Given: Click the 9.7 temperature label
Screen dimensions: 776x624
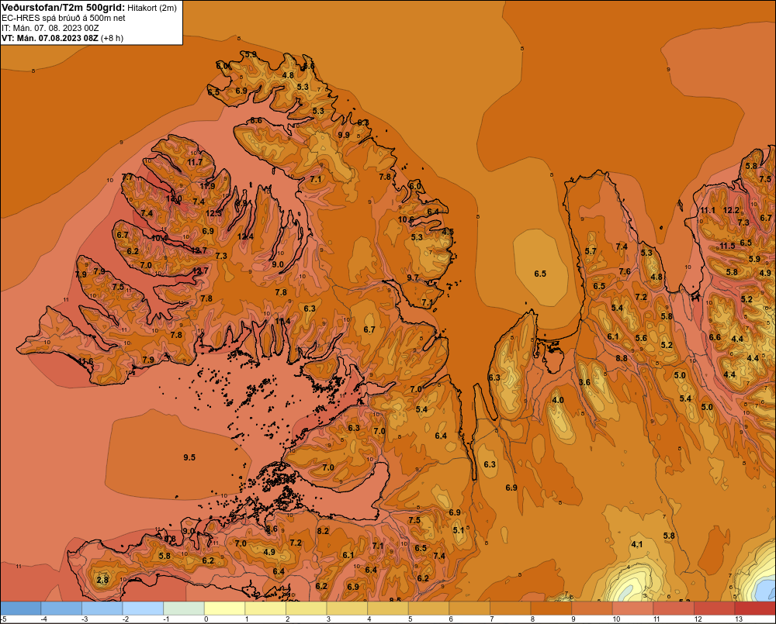Looking at the screenshot, I should point(413,278).
